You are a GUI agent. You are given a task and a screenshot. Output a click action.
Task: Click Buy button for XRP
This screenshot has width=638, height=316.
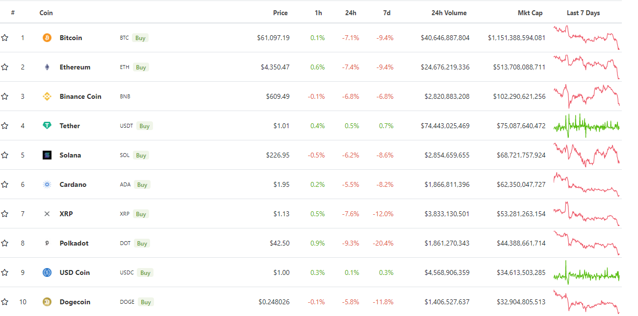[141, 214]
